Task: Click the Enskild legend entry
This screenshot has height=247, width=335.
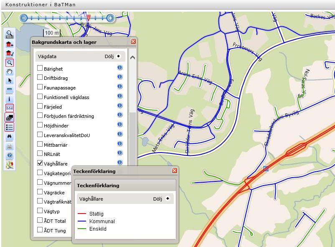Action: click(92, 229)
